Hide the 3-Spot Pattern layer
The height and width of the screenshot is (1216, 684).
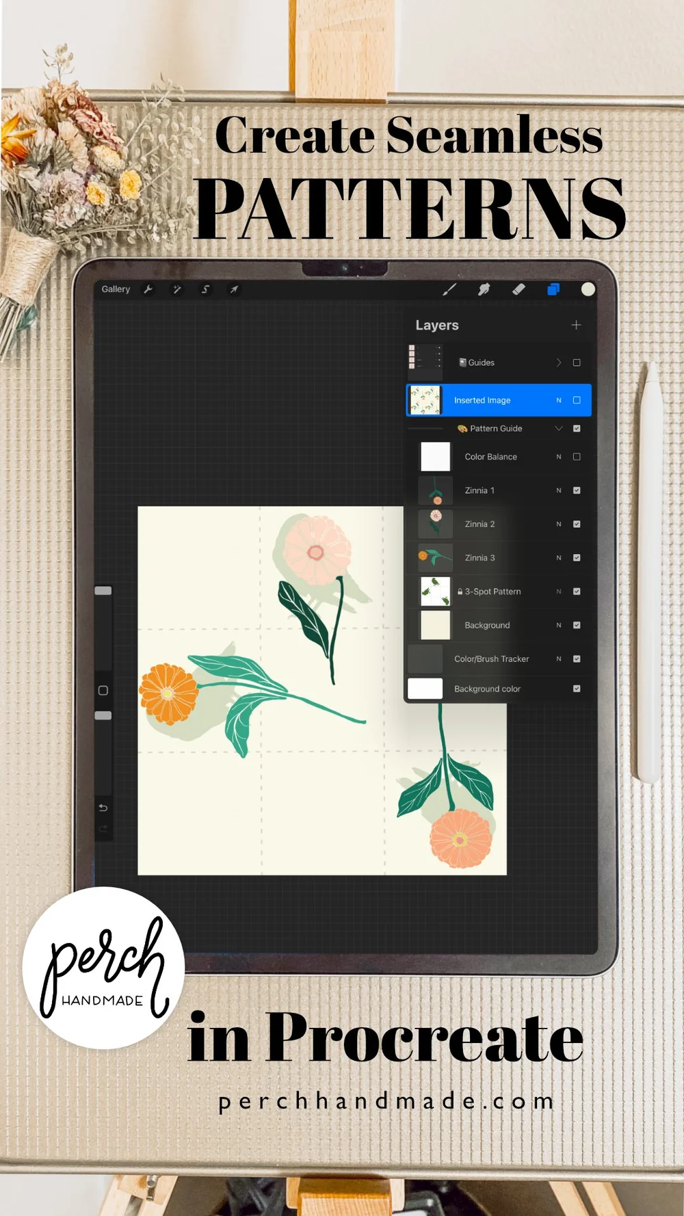click(577, 592)
